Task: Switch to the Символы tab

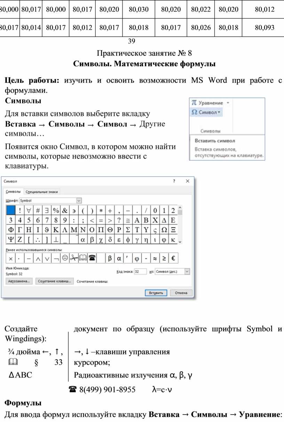Action: (x=14, y=192)
